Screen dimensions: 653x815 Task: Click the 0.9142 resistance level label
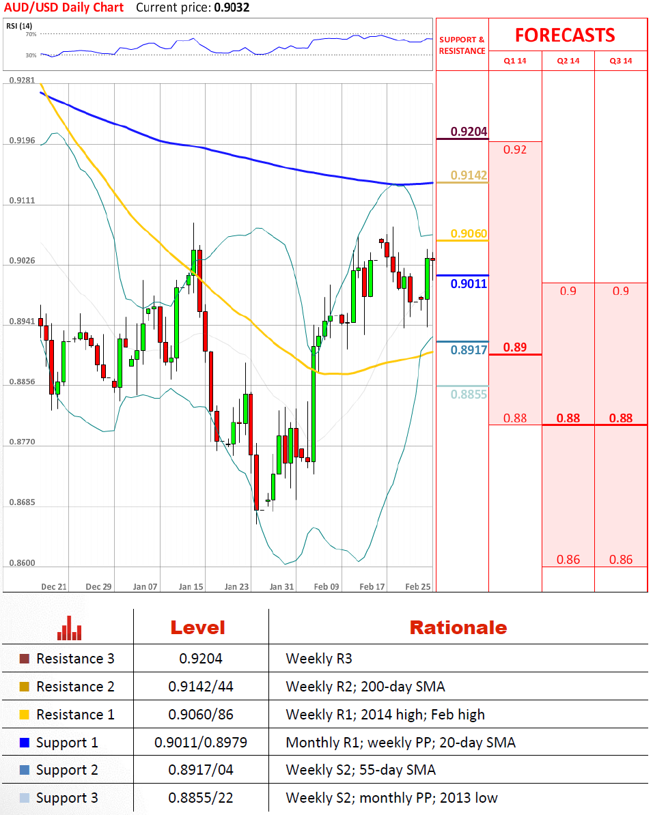(x=469, y=175)
